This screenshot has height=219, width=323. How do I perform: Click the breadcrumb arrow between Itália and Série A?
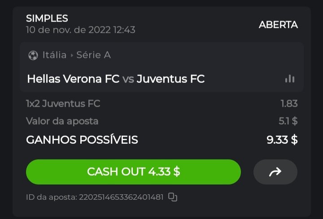(71, 56)
